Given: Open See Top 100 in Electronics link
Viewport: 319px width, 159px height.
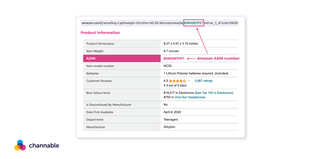Looking at the screenshot, I should 214,93.
